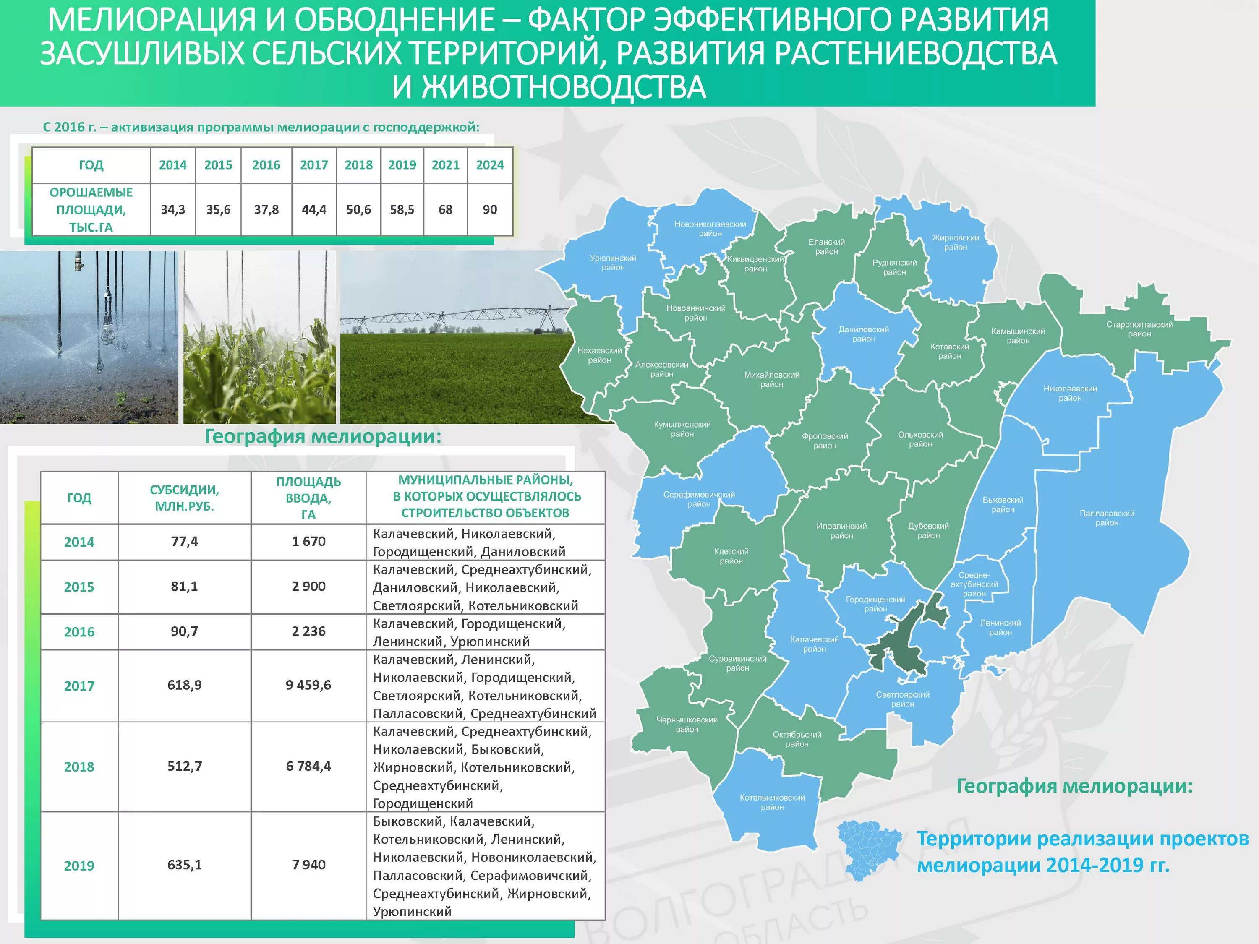Screen dimensions: 1259x944
Task: Click the География мелиорации heading above table
Action: coord(323,437)
